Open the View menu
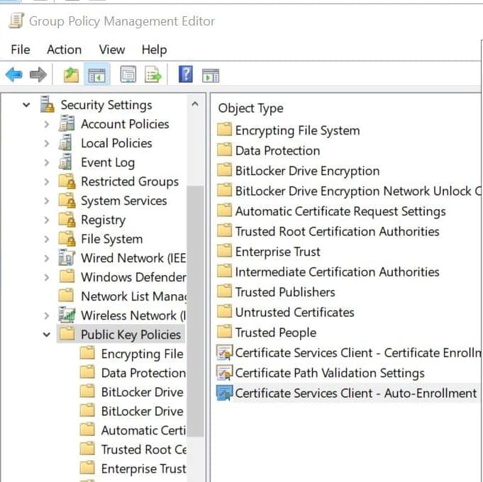Screen dimensions: 483x482 (x=111, y=50)
